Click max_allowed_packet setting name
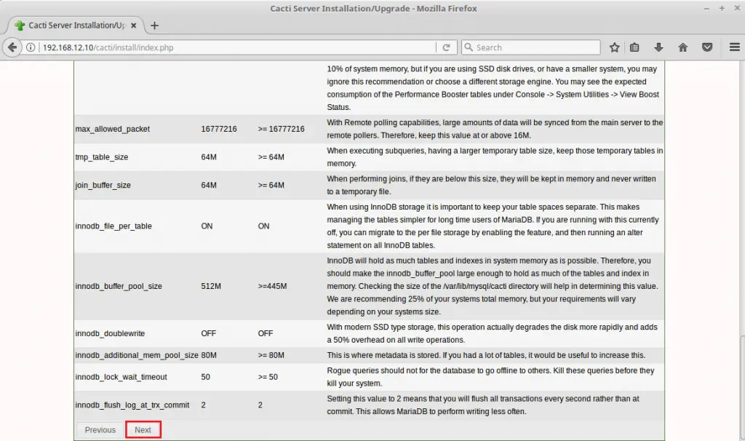The image size is (745, 441). click(113, 129)
